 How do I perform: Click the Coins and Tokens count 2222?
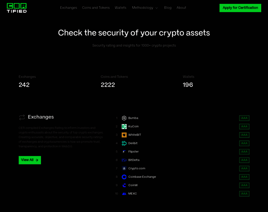(108, 85)
